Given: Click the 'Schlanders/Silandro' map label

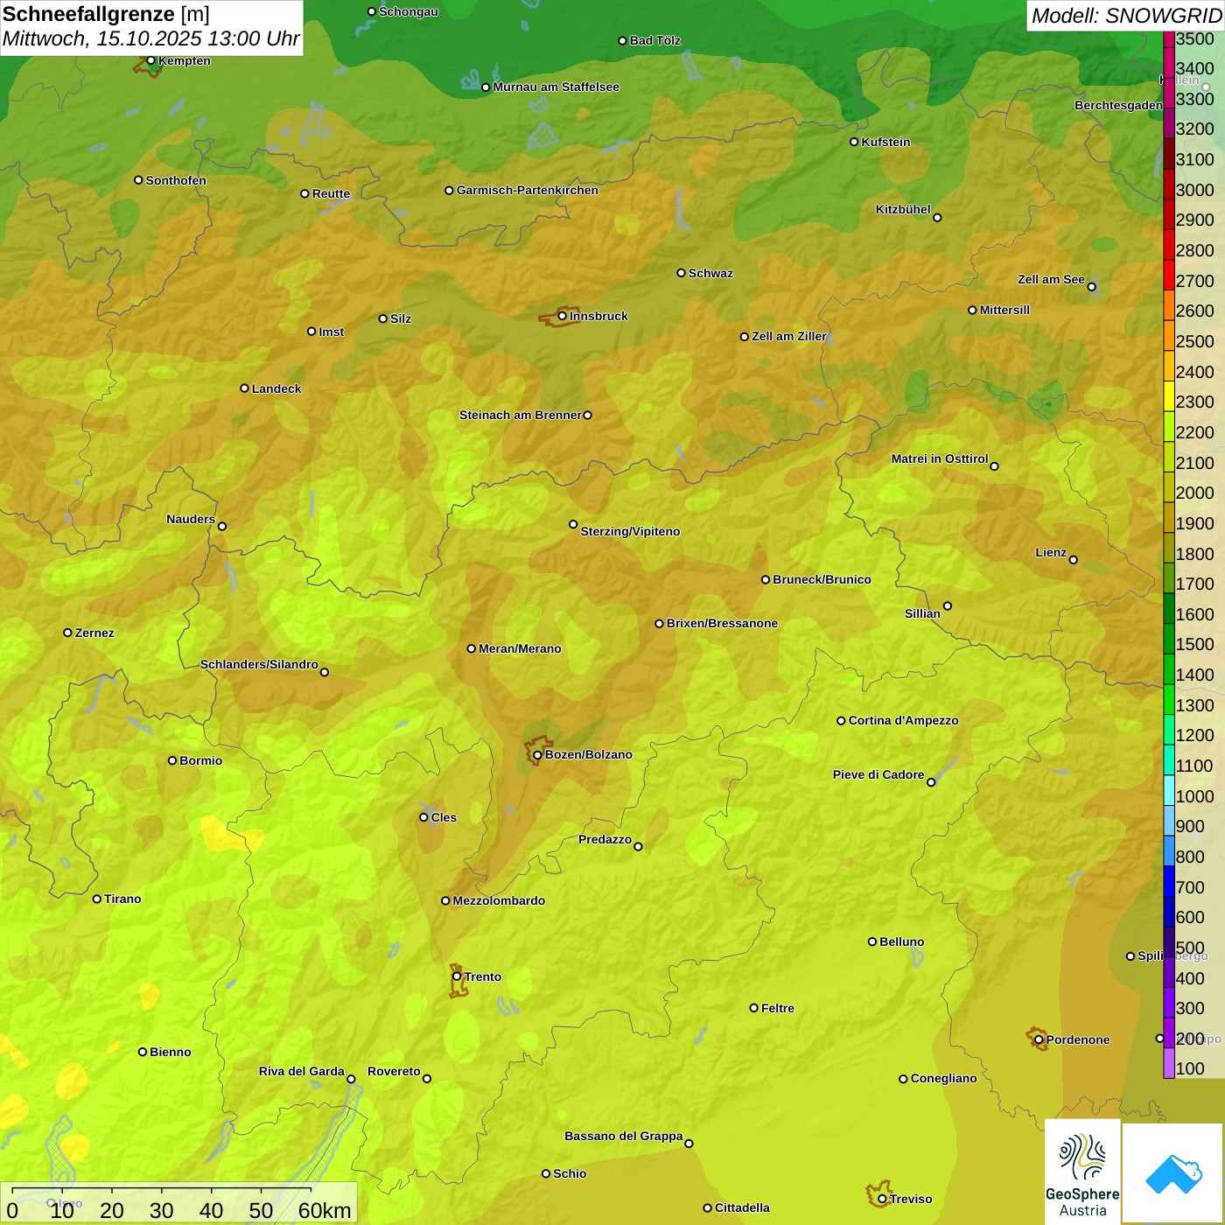Looking at the screenshot, I should pyautogui.click(x=259, y=664).
